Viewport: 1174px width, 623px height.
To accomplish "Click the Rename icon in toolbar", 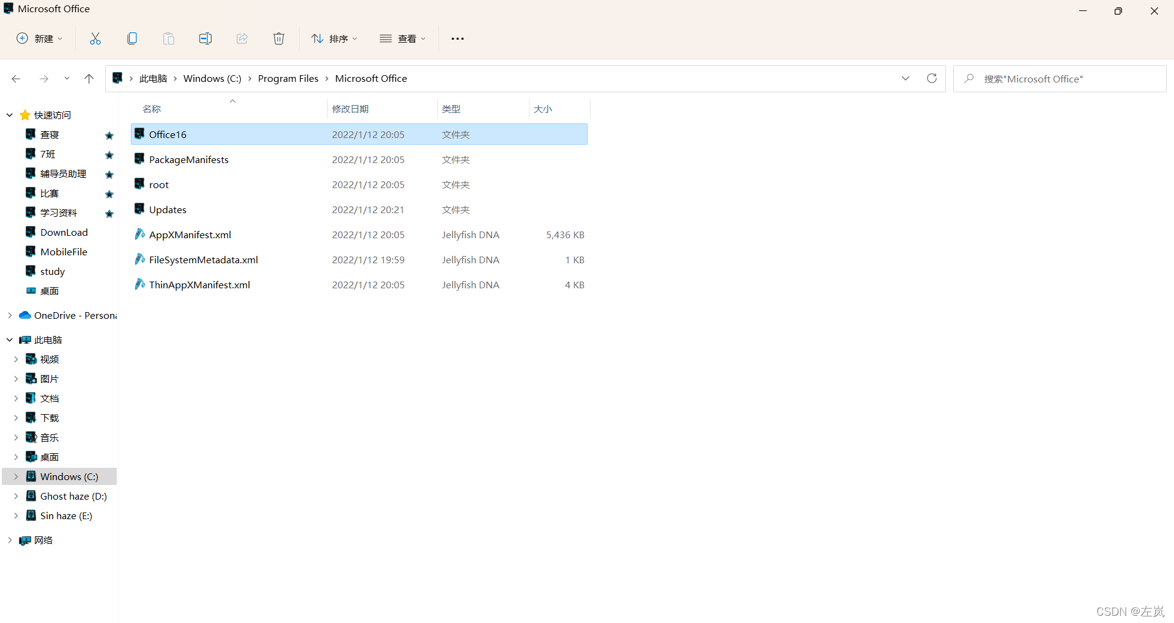I will pyautogui.click(x=205, y=38).
